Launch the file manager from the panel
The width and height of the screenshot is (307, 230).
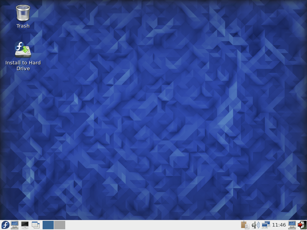point(15,225)
